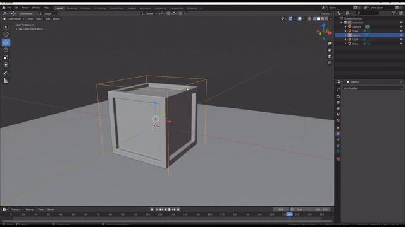Expand the Camera item in outliner
This screenshot has width=405, height=227.
(346, 26)
